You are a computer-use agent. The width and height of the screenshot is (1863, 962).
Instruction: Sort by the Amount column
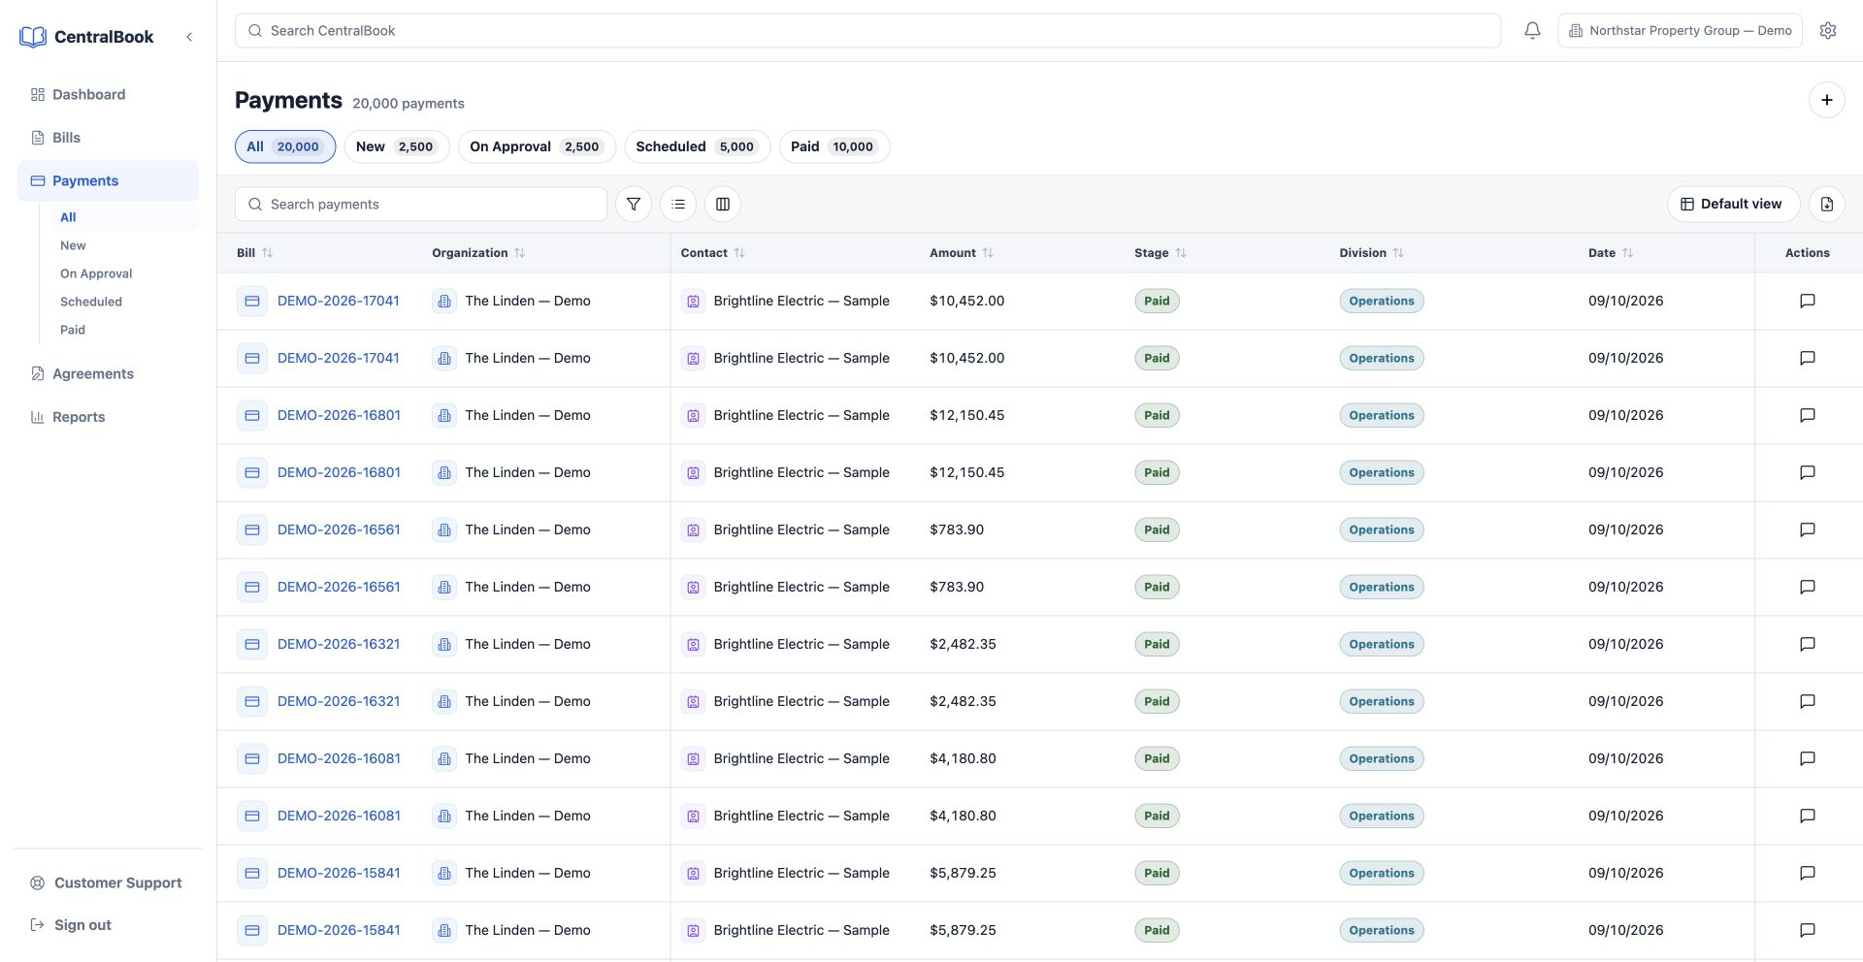coord(962,252)
